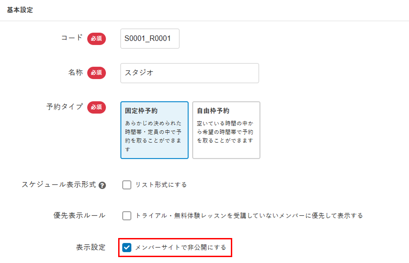Image resolution: width=409 pixels, height=263 pixels.
Task: Click the help icon beside スケジュール表示形式
Action: point(102,185)
